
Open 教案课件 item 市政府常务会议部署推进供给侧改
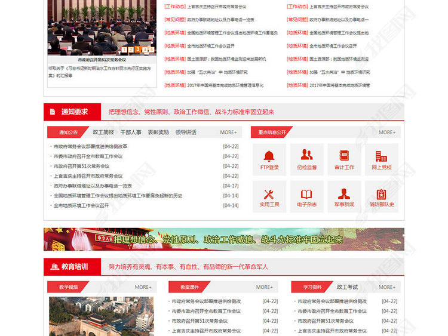206,301
